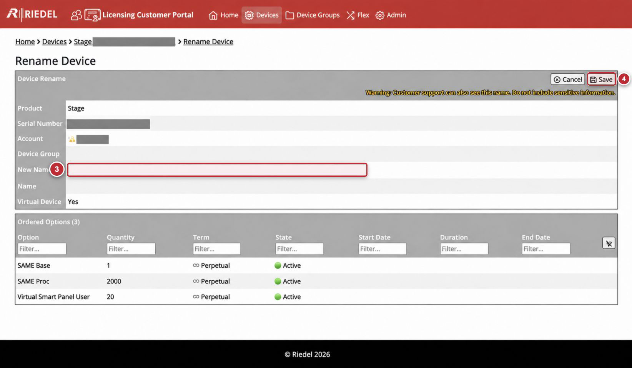Sort by the Quantity column header
Image resolution: width=632 pixels, height=368 pixels.
click(121, 237)
